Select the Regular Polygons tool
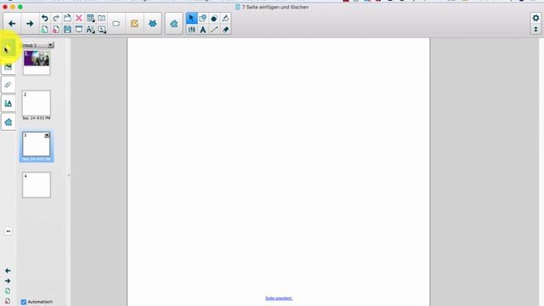The image size is (544, 306). point(214,18)
